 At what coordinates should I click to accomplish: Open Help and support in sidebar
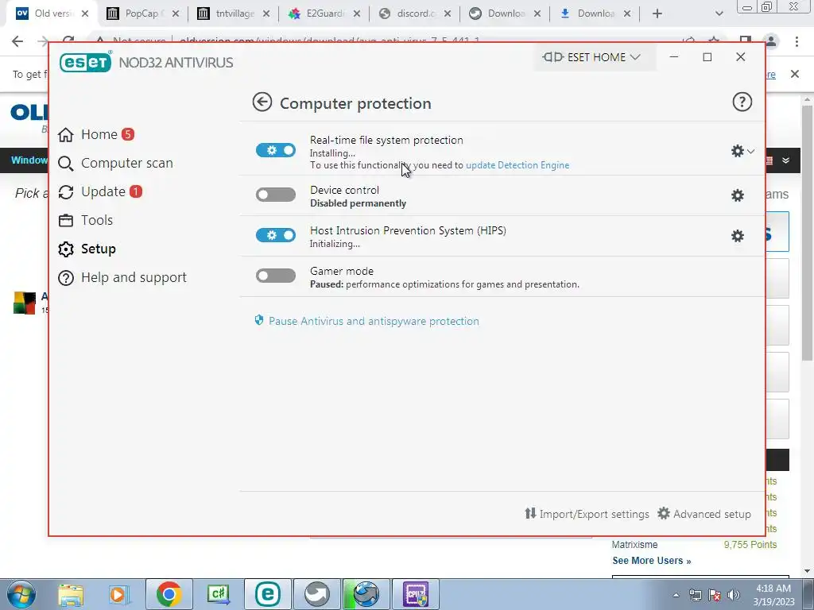pyautogui.click(x=122, y=277)
